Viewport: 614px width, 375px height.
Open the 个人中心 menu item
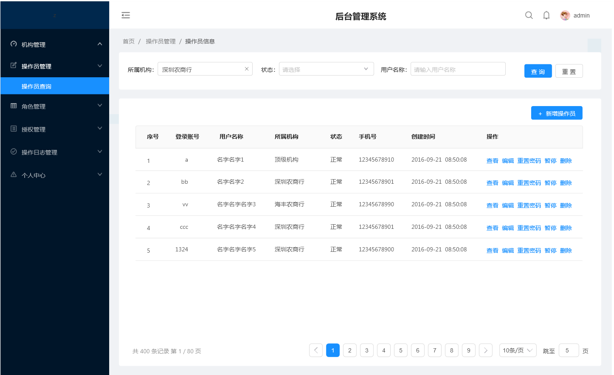(x=55, y=175)
